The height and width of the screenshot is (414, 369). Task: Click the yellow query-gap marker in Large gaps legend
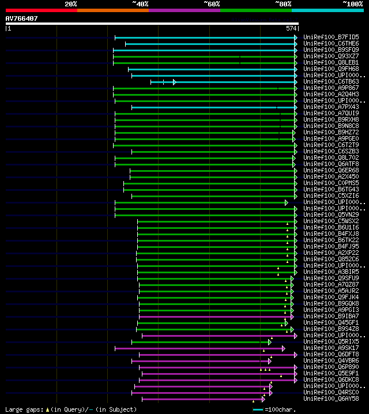coord(47,410)
